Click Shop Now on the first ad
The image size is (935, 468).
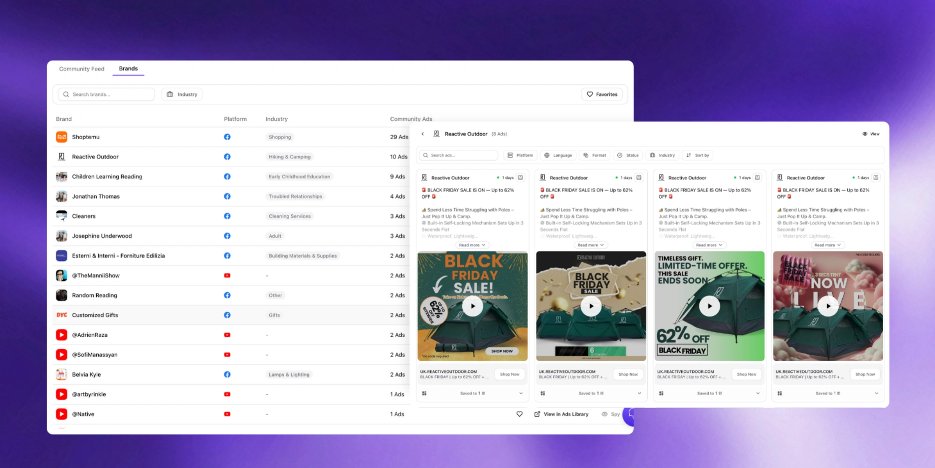pos(510,374)
